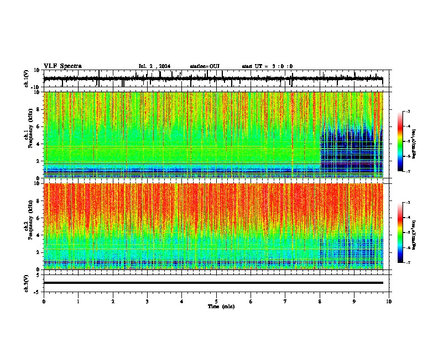Click the ch.1 voltage waveform trace
This screenshot has width=438, height=338.
coord(213,79)
